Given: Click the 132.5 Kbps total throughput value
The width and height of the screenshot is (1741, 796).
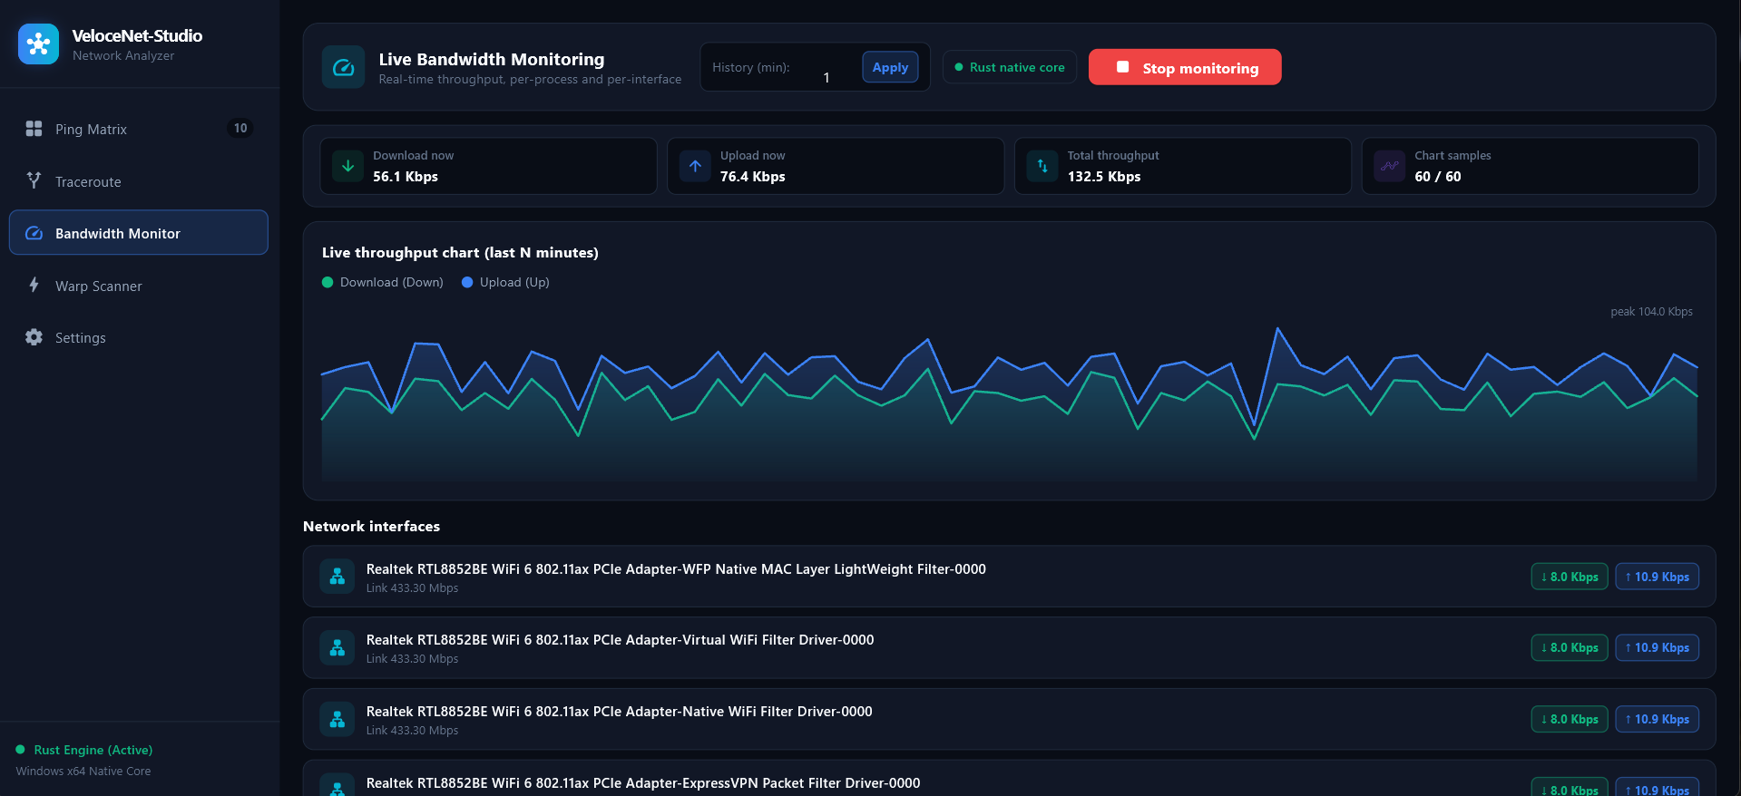Looking at the screenshot, I should [1104, 177].
